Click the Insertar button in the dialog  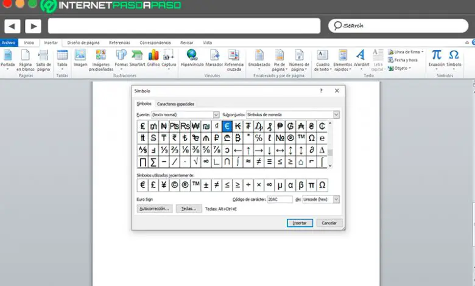point(300,223)
